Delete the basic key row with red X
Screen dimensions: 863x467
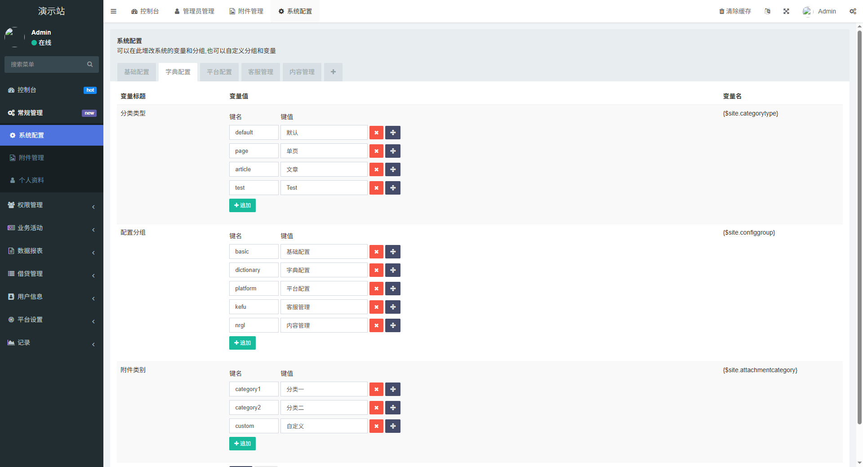[x=376, y=252]
